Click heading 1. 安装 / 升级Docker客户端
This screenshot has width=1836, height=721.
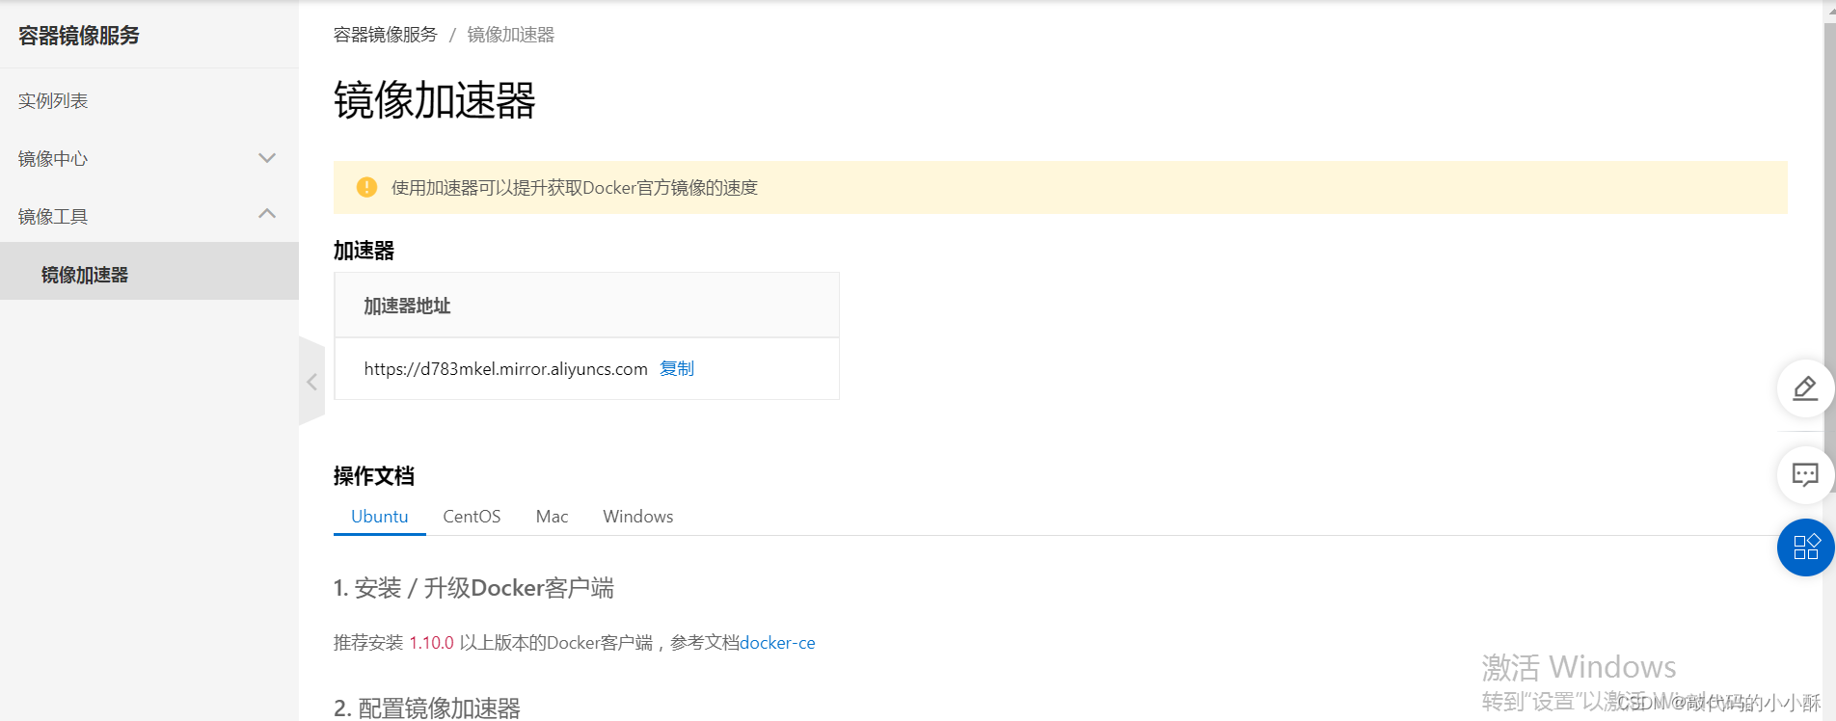(473, 588)
